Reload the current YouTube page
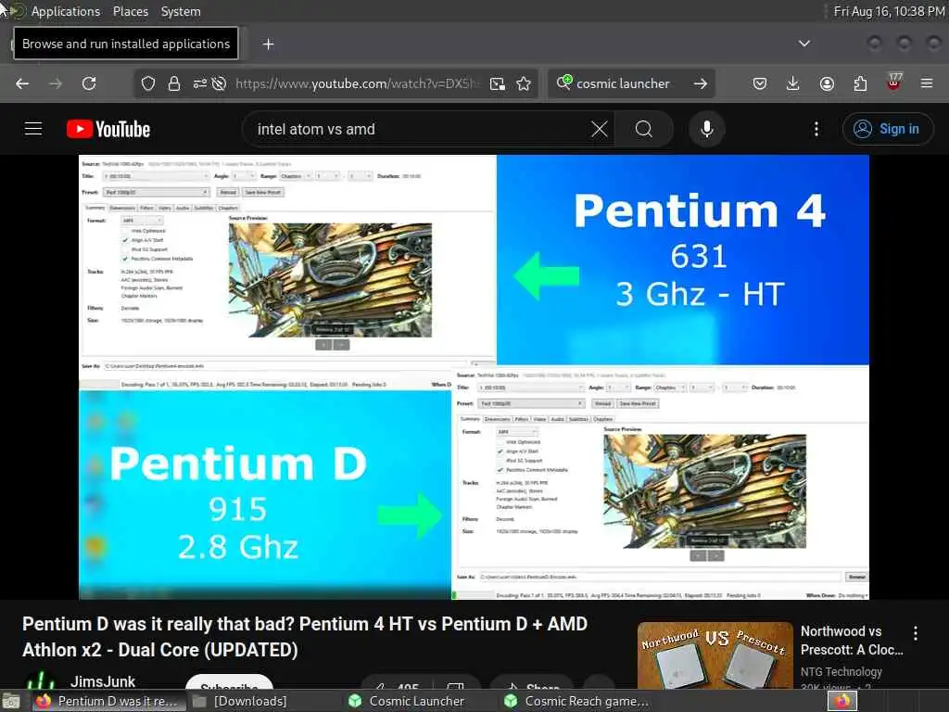Screen dimensions: 949x712 click(x=89, y=83)
